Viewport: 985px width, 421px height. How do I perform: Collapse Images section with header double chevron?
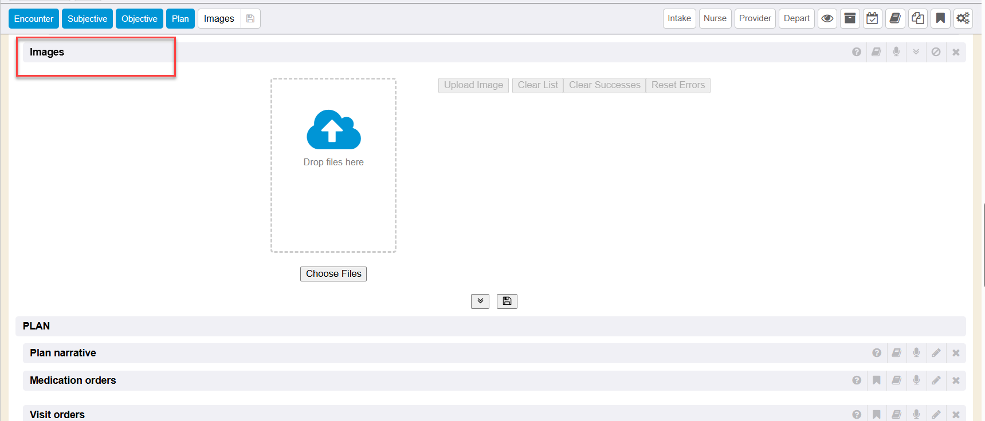[916, 52]
